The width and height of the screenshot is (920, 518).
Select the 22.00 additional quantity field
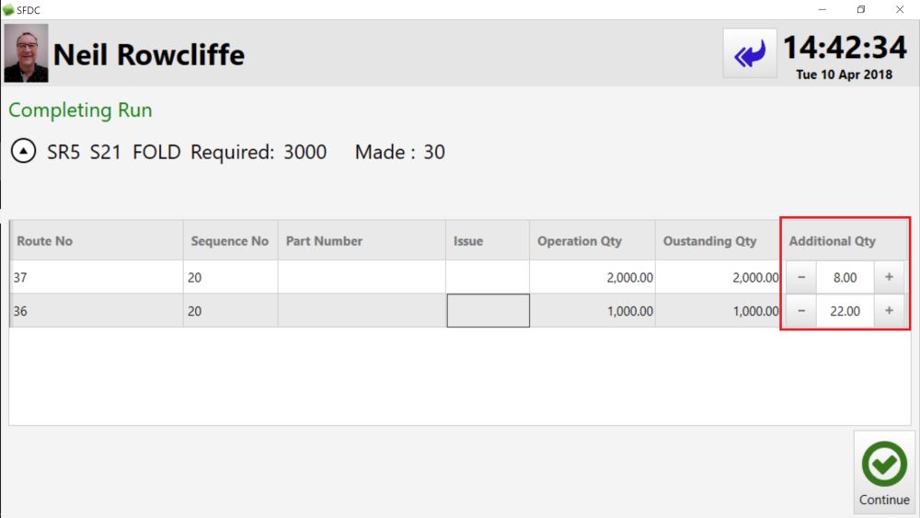point(844,311)
